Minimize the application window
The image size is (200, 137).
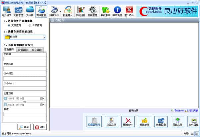pos(188,3)
